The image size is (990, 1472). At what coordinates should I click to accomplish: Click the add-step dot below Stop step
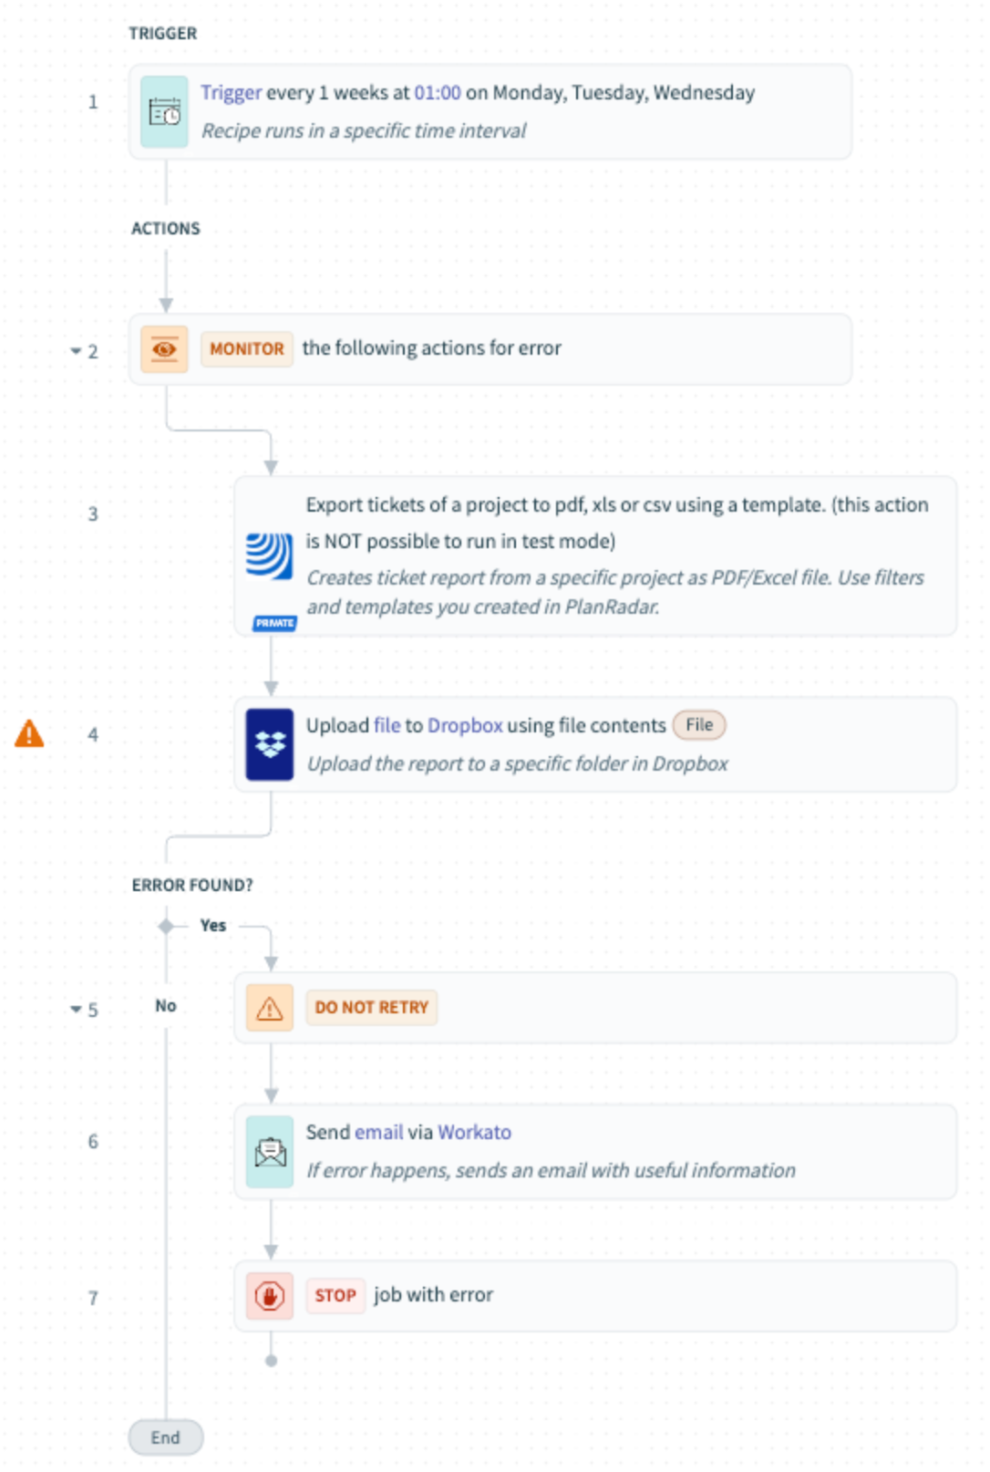(271, 1361)
